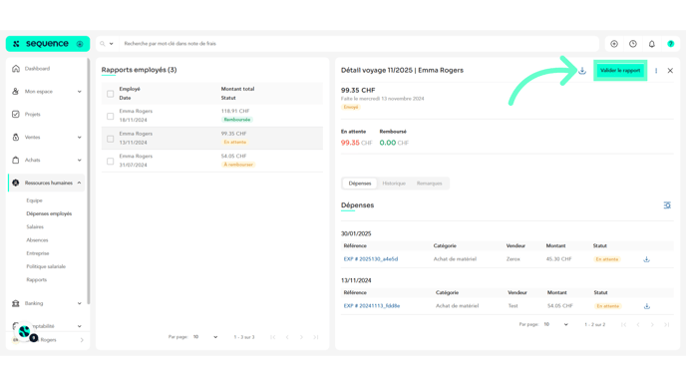Focus the keyword search field

359,44
